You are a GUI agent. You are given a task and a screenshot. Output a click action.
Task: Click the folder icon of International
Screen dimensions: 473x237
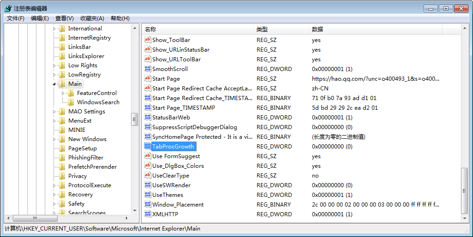(62, 29)
